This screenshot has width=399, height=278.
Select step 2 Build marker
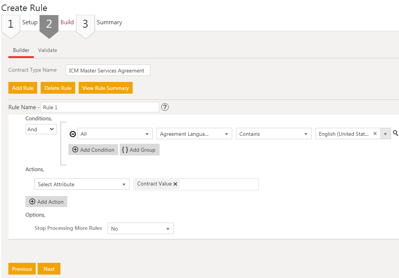click(x=49, y=24)
